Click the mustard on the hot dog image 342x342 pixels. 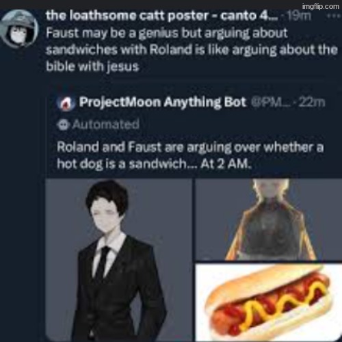(282, 304)
